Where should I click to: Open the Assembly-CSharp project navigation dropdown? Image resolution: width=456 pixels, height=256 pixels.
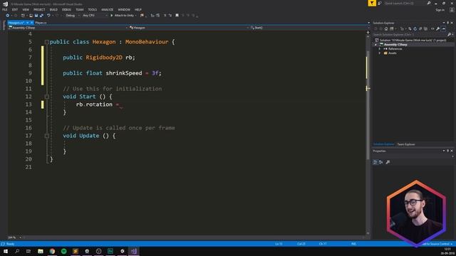coord(68,28)
